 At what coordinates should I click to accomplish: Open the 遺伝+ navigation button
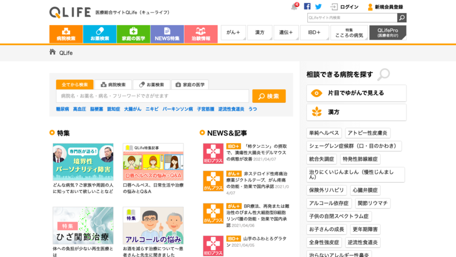click(286, 33)
